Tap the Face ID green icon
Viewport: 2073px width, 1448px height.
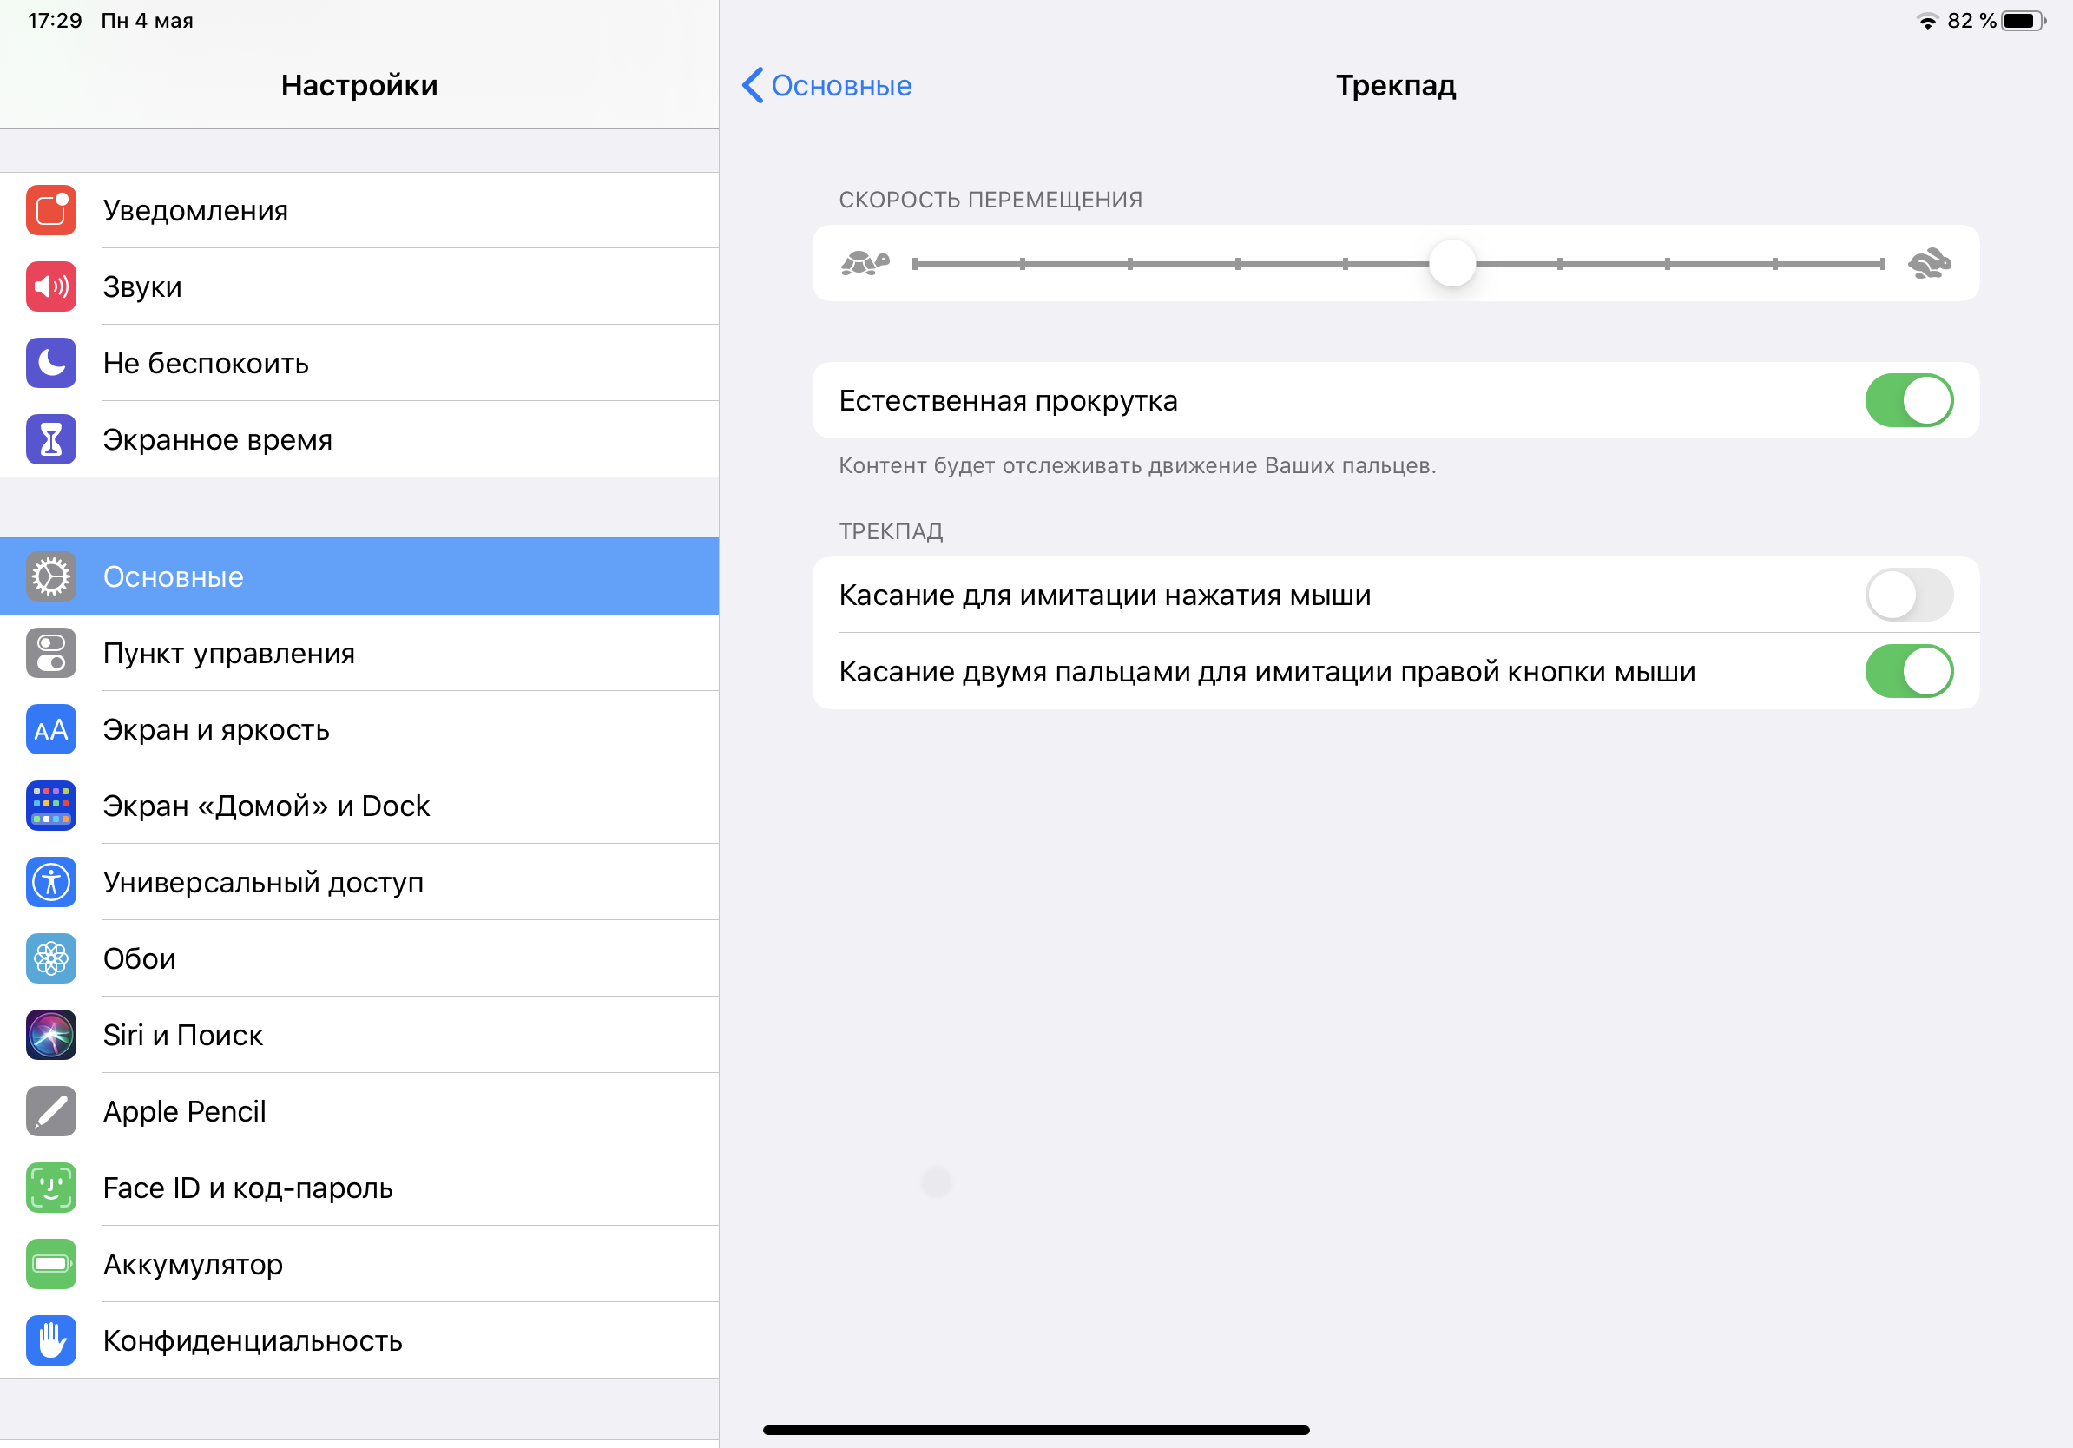tap(50, 1187)
